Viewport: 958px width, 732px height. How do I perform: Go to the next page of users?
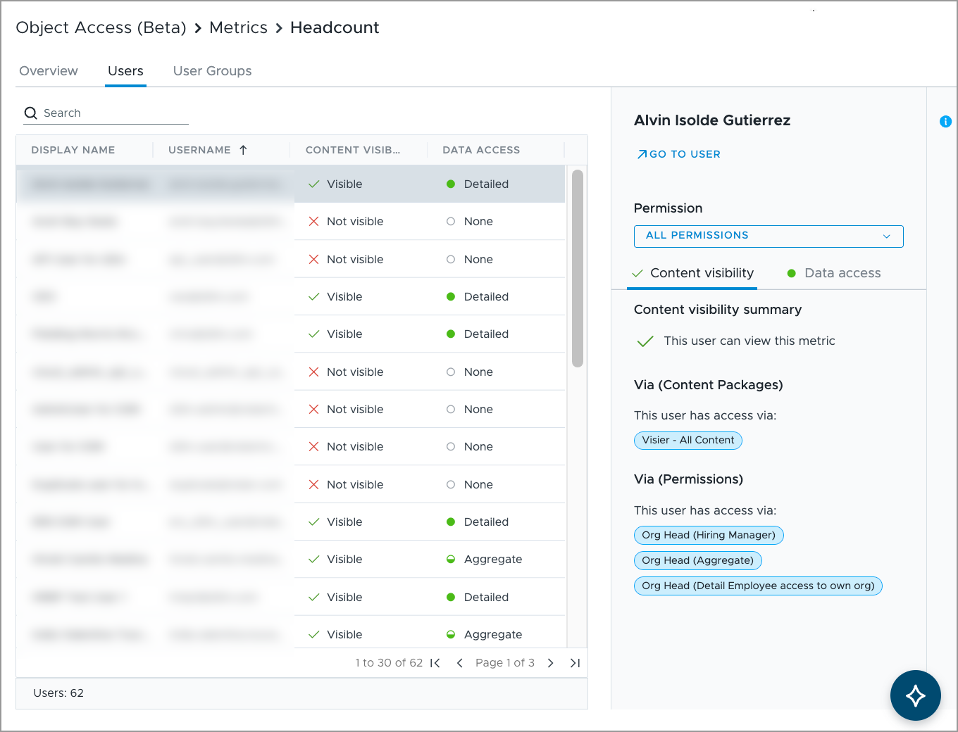(x=551, y=663)
